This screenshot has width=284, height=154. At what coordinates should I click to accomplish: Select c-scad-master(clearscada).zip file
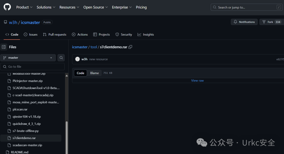point(33,95)
